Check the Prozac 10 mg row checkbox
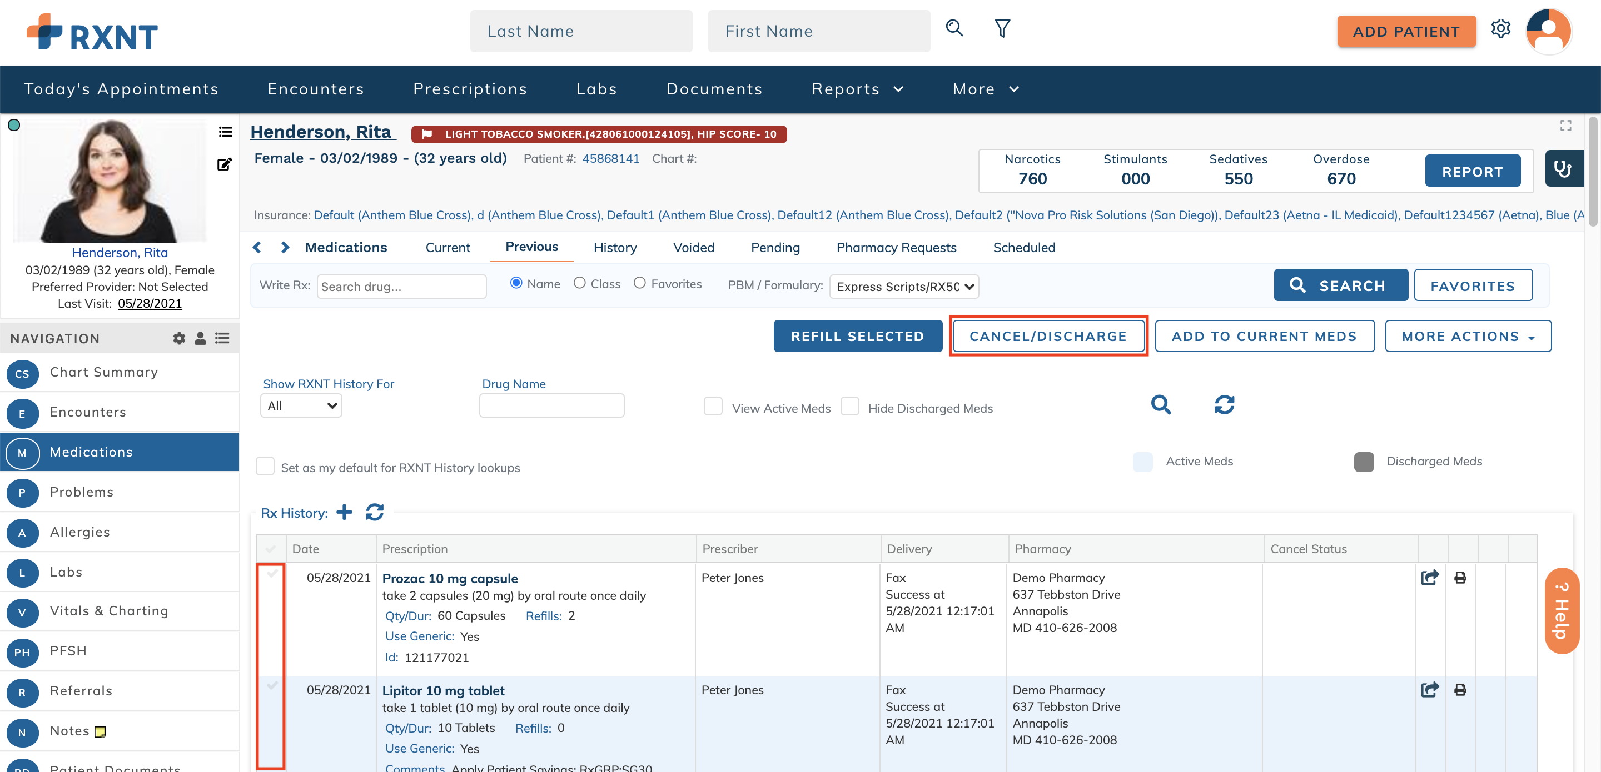Viewport: 1601px width, 772px height. click(x=272, y=574)
